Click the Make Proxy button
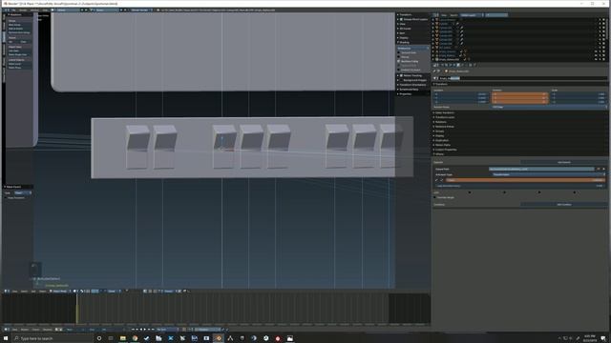This screenshot has height=343, width=611. click(x=19, y=68)
